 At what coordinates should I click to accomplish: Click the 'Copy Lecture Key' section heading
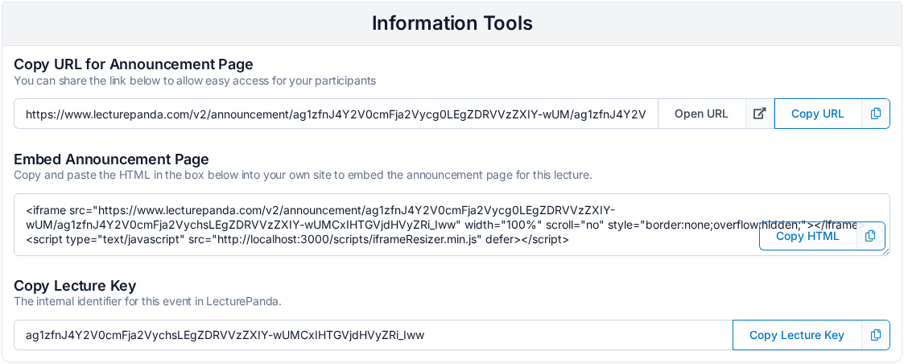click(x=75, y=286)
